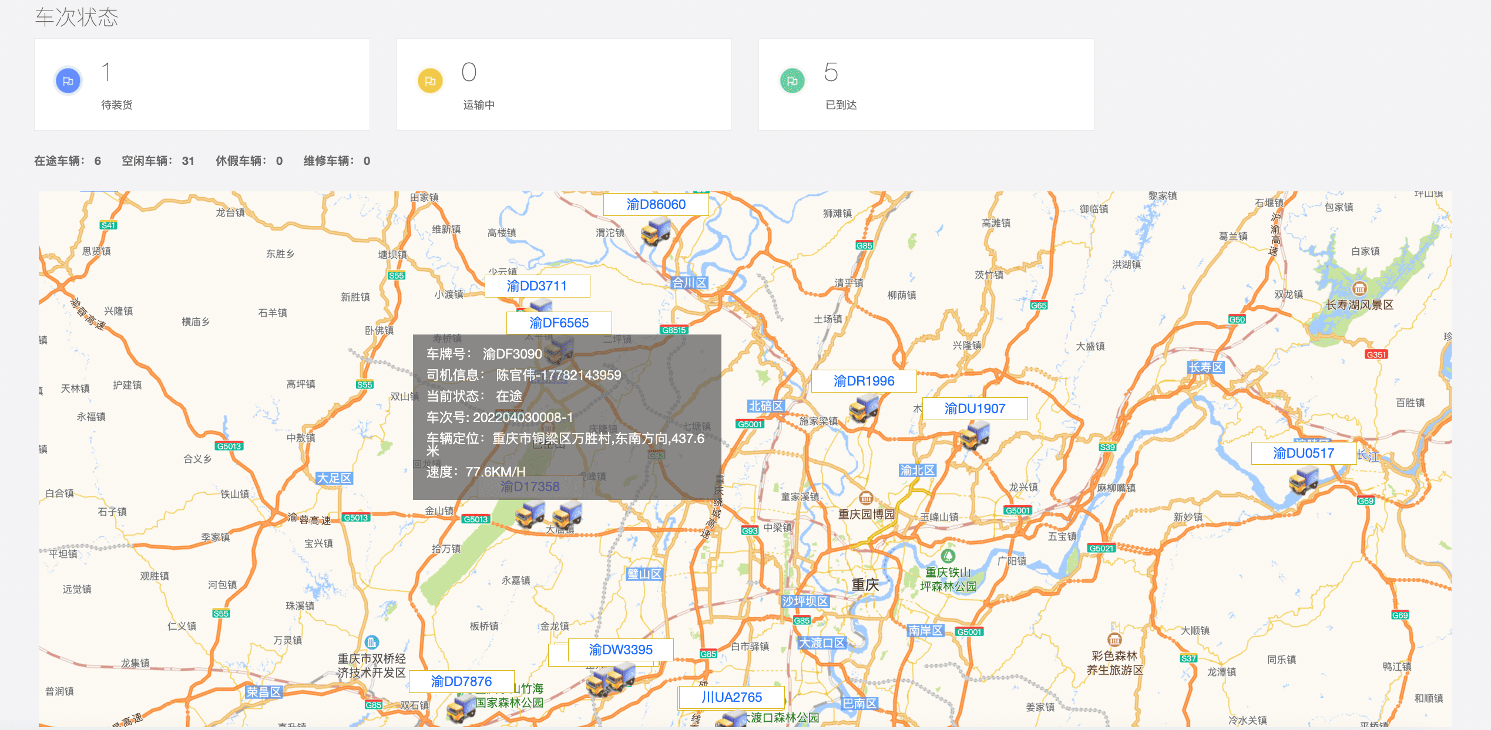Select the 渝DF6565 vehicle label
This screenshot has width=1491, height=730.
click(559, 323)
